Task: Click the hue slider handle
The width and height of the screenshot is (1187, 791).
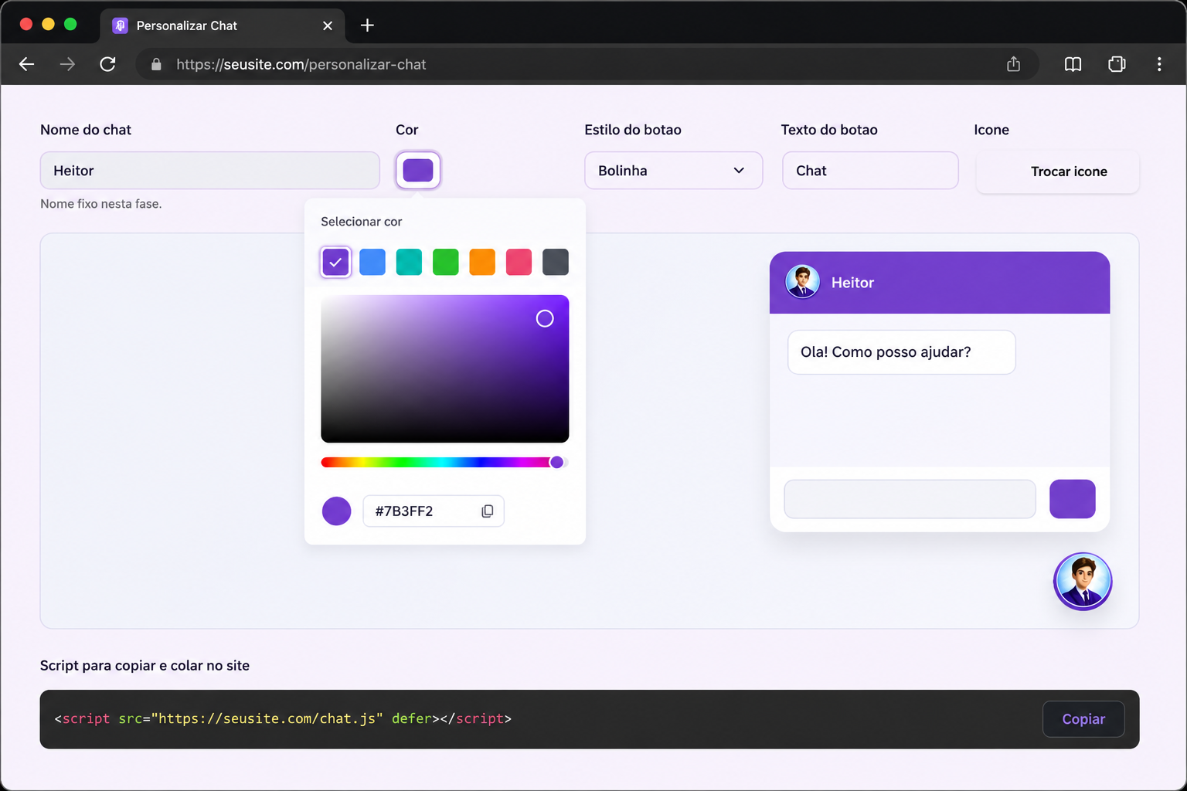Action: [x=556, y=462]
